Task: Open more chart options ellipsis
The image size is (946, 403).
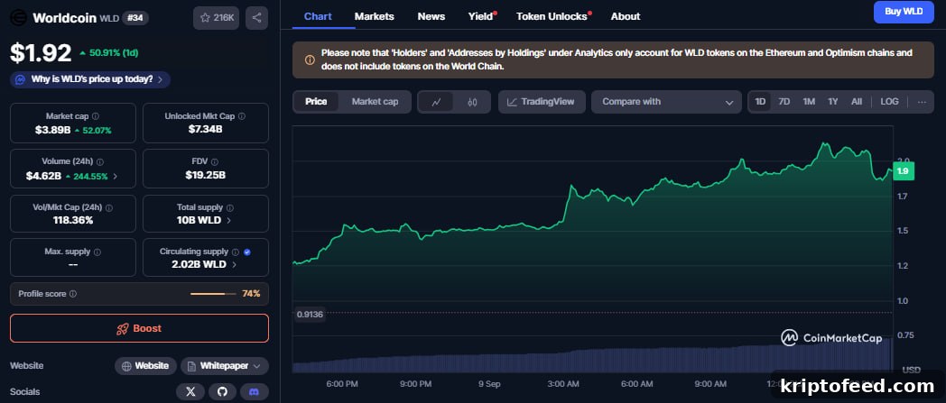Action: click(922, 102)
